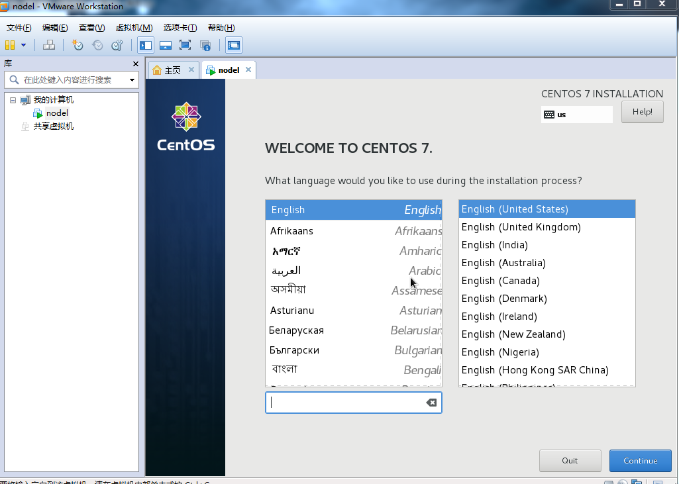
Task: Choose English (Australia) locale
Action: pyautogui.click(x=547, y=263)
